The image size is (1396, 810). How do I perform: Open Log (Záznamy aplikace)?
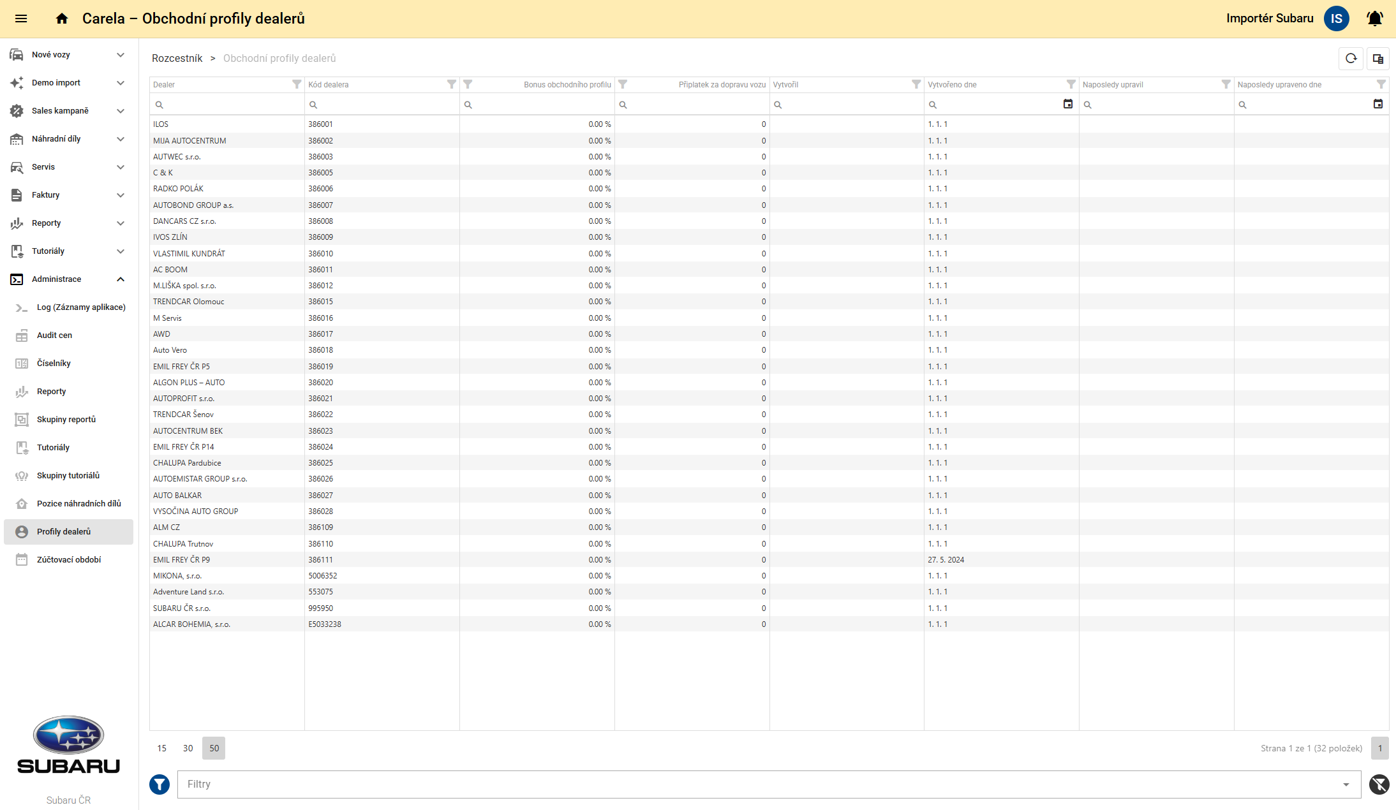pyautogui.click(x=68, y=307)
